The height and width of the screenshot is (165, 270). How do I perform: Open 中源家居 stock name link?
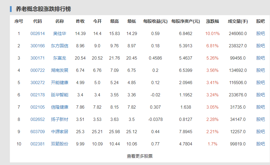[60, 131]
